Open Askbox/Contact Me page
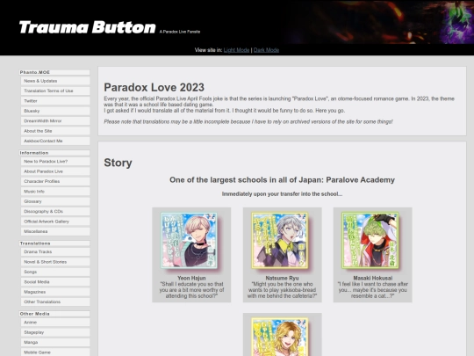The width and height of the screenshot is (474, 356). pos(55,141)
